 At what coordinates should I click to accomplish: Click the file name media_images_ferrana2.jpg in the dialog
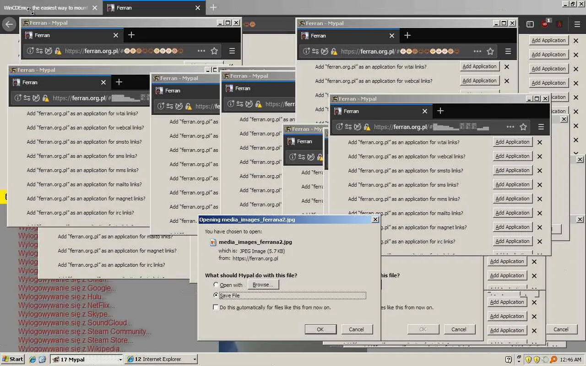click(x=255, y=242)
